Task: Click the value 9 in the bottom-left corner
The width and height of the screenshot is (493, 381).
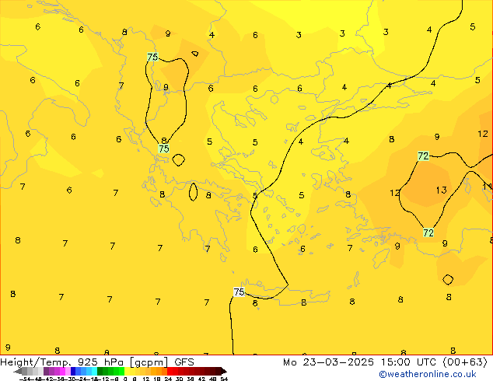Action: (8, 348)
